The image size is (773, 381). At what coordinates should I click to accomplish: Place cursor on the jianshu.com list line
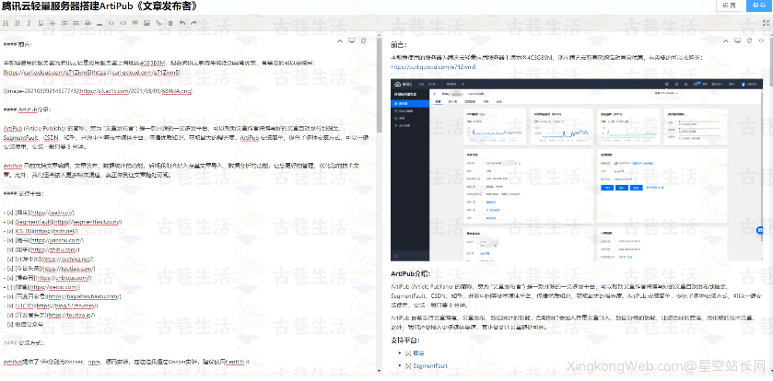44,240
